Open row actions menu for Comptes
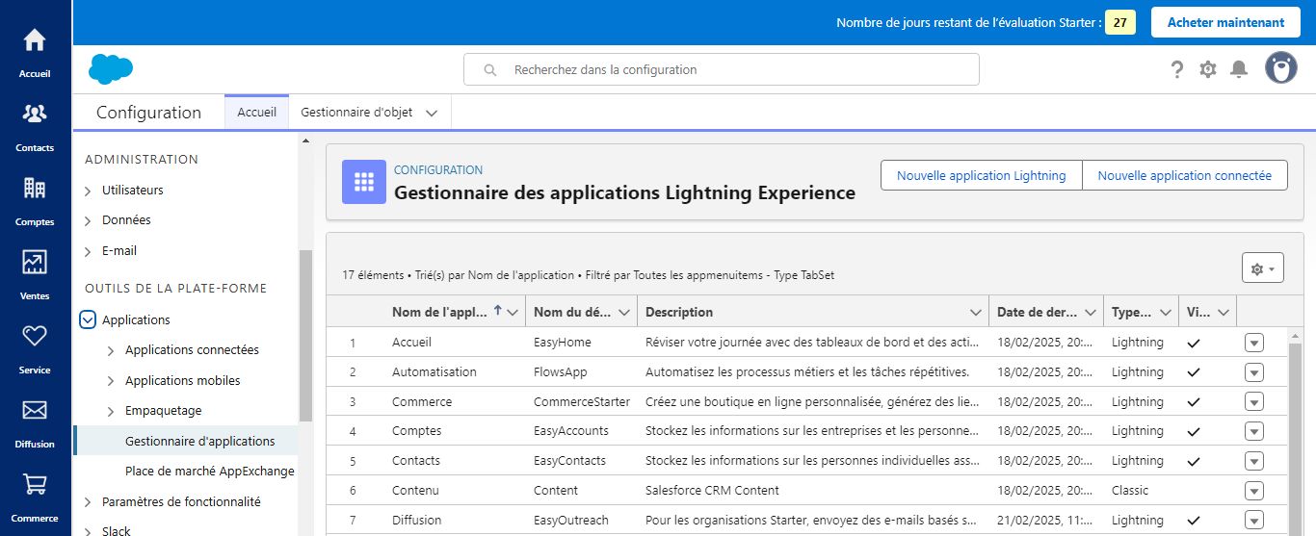 point(1254,431)
